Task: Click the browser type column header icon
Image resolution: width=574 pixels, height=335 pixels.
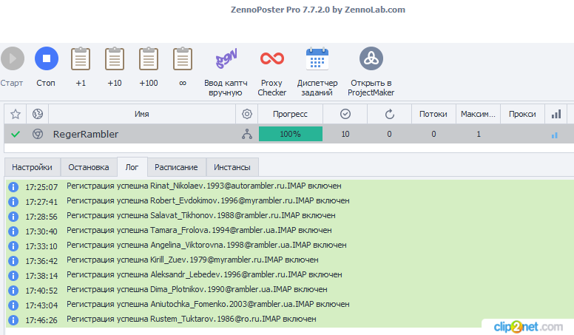Action: pos(38,114)
